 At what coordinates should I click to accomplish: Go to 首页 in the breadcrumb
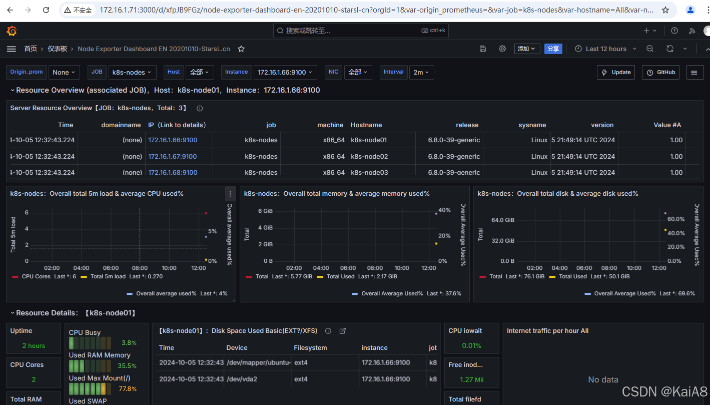(31, 49)
